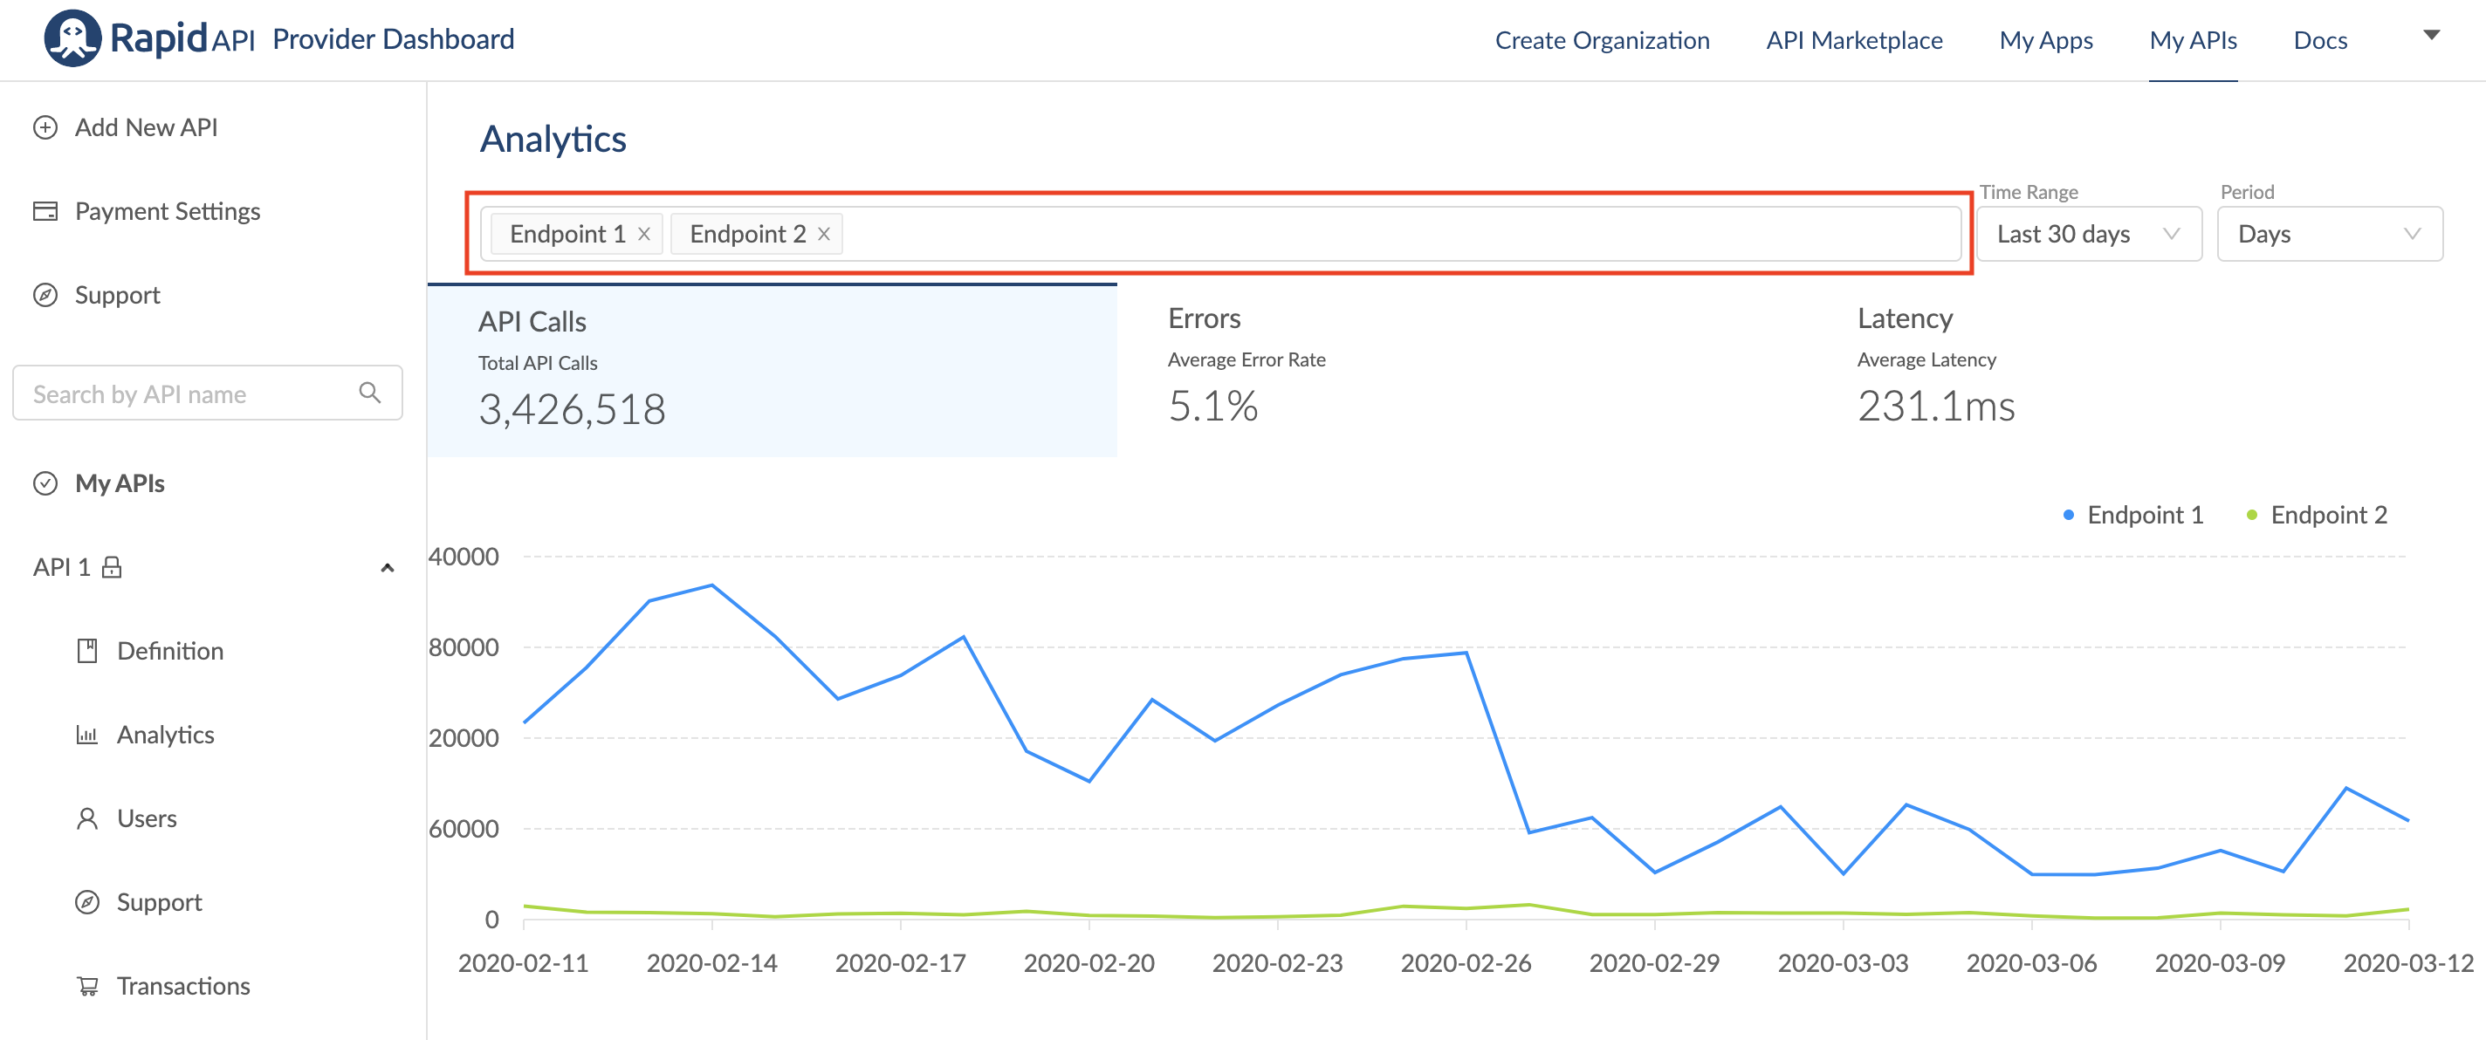
Task: Click the Analytics bar chart icon
Action: [87, 736]
